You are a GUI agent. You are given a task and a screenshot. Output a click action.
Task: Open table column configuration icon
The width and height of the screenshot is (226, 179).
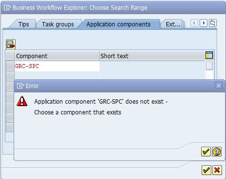click(x=209, y=55)
